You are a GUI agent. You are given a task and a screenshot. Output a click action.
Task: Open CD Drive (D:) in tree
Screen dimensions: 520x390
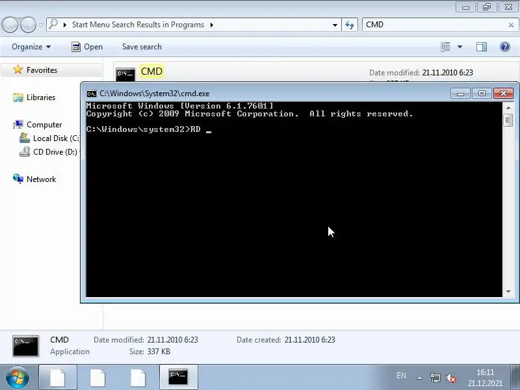coord(55,152)
